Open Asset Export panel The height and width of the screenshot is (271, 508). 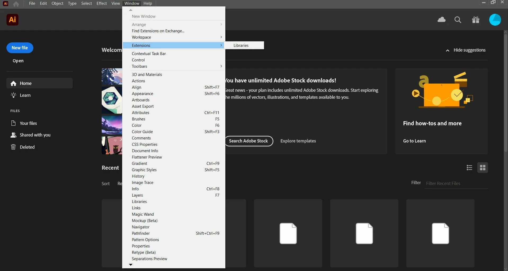coord(174,106)
